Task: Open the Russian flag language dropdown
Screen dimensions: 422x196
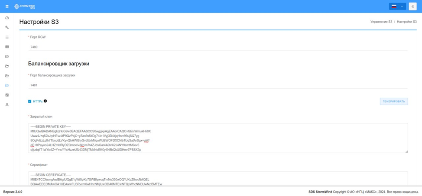Action: (x=397, y=6)
